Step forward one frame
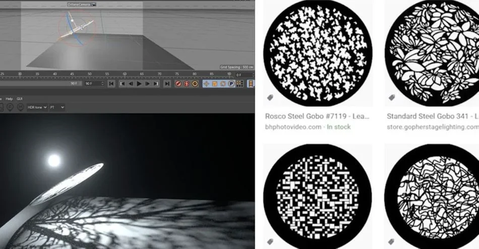Screen dimensions: 479x249 [x=147, y=84]
